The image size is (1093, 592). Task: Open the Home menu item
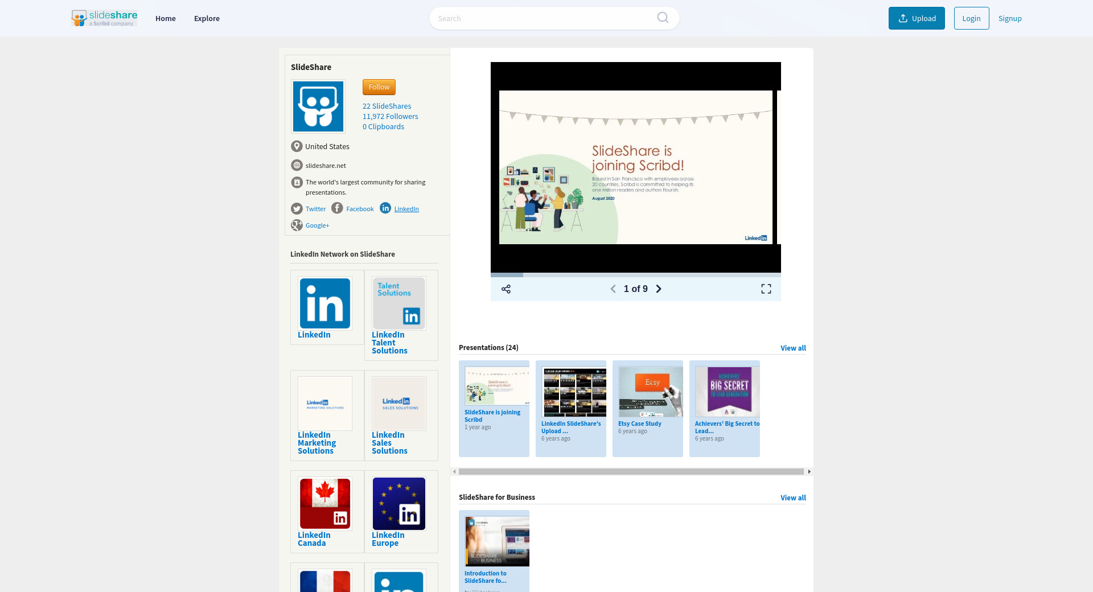pos(166,18)
